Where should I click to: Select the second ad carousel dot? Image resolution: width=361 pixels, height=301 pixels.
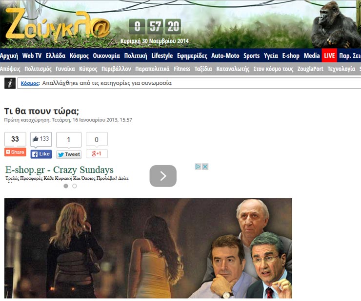[x=75, y=186]
